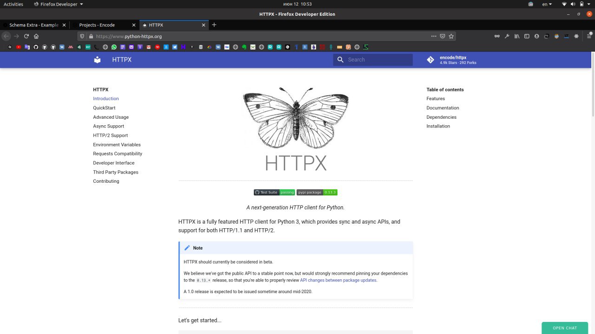
Task: Open Third Party Packages page
Action: coord(116,172)
